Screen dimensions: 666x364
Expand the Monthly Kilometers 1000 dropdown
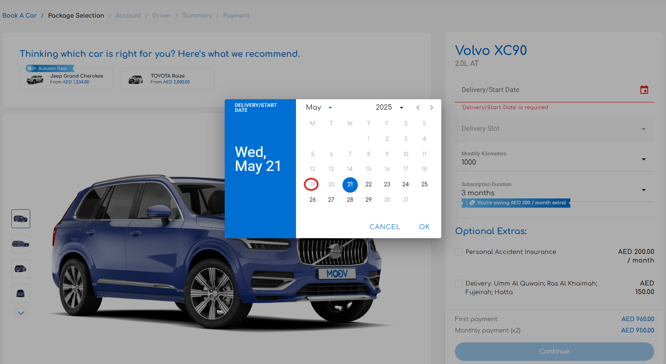click(554, 159)
